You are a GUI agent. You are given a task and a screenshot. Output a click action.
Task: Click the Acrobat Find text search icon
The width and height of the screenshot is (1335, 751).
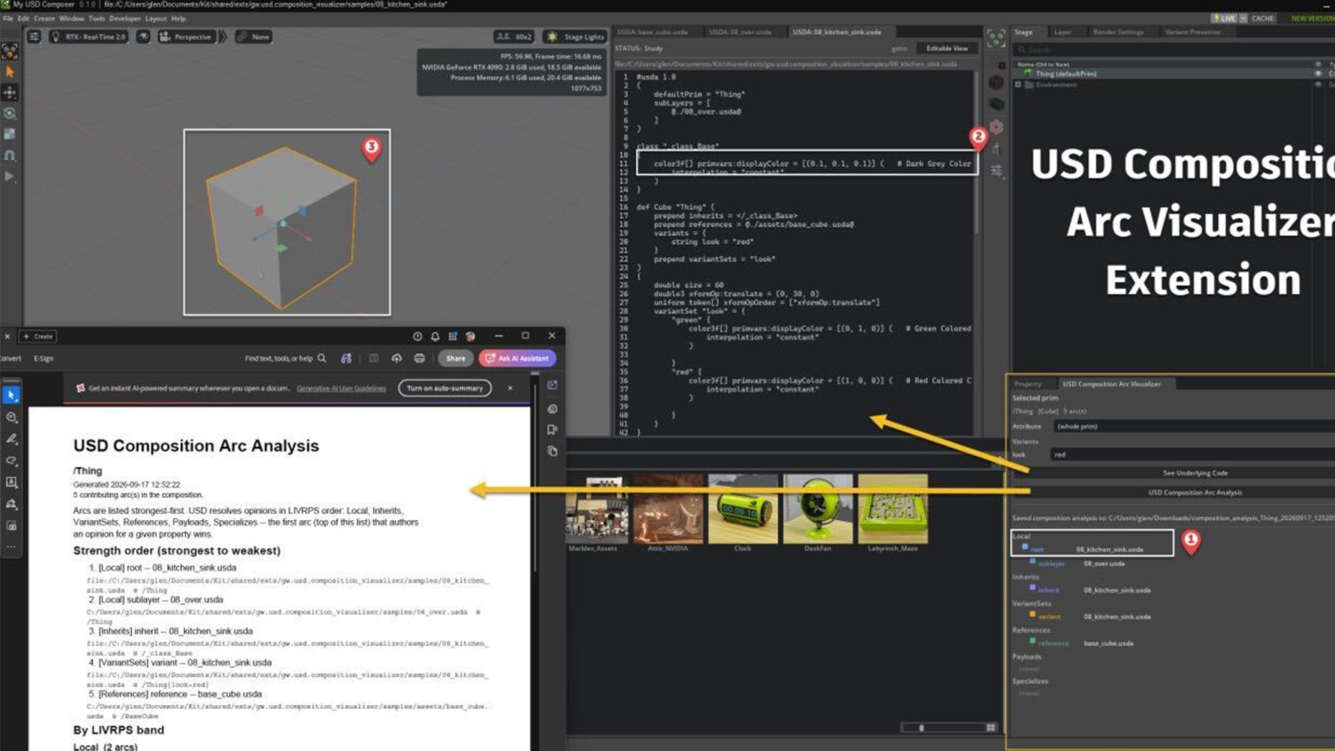click(x=322, y=358)
